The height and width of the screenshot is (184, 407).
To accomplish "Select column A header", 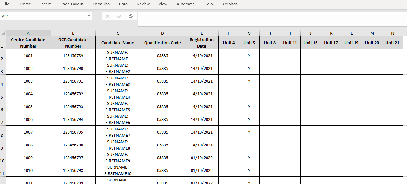I will (28, 33).
